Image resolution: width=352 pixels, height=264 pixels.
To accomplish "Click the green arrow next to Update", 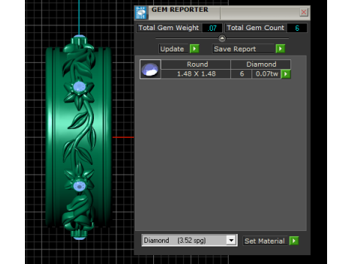I will click(x=194, y=48).
